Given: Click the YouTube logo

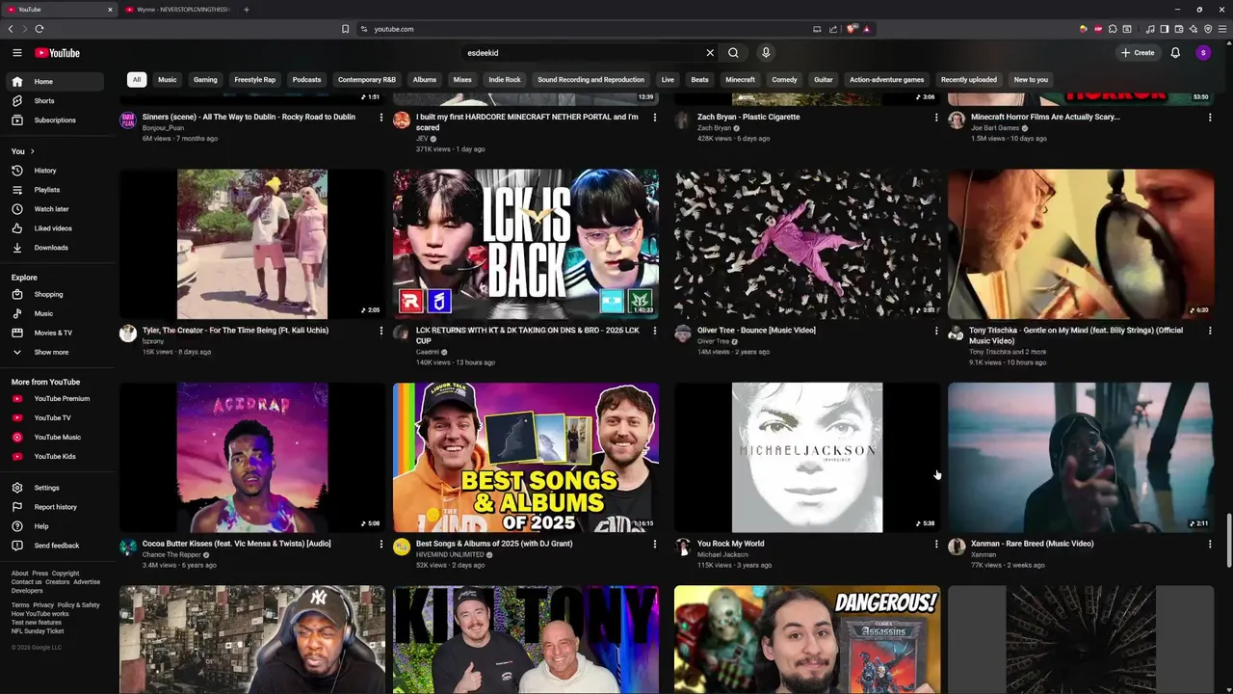Looking at the screenshot, I should coord(57,53).
